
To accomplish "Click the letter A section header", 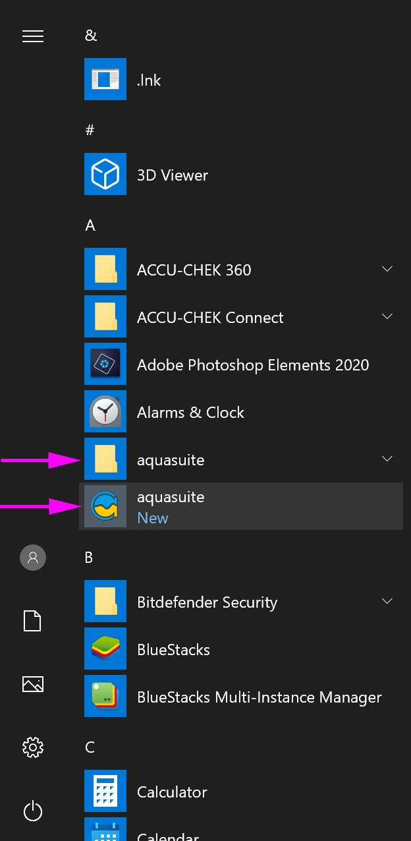I will [90, 225].
